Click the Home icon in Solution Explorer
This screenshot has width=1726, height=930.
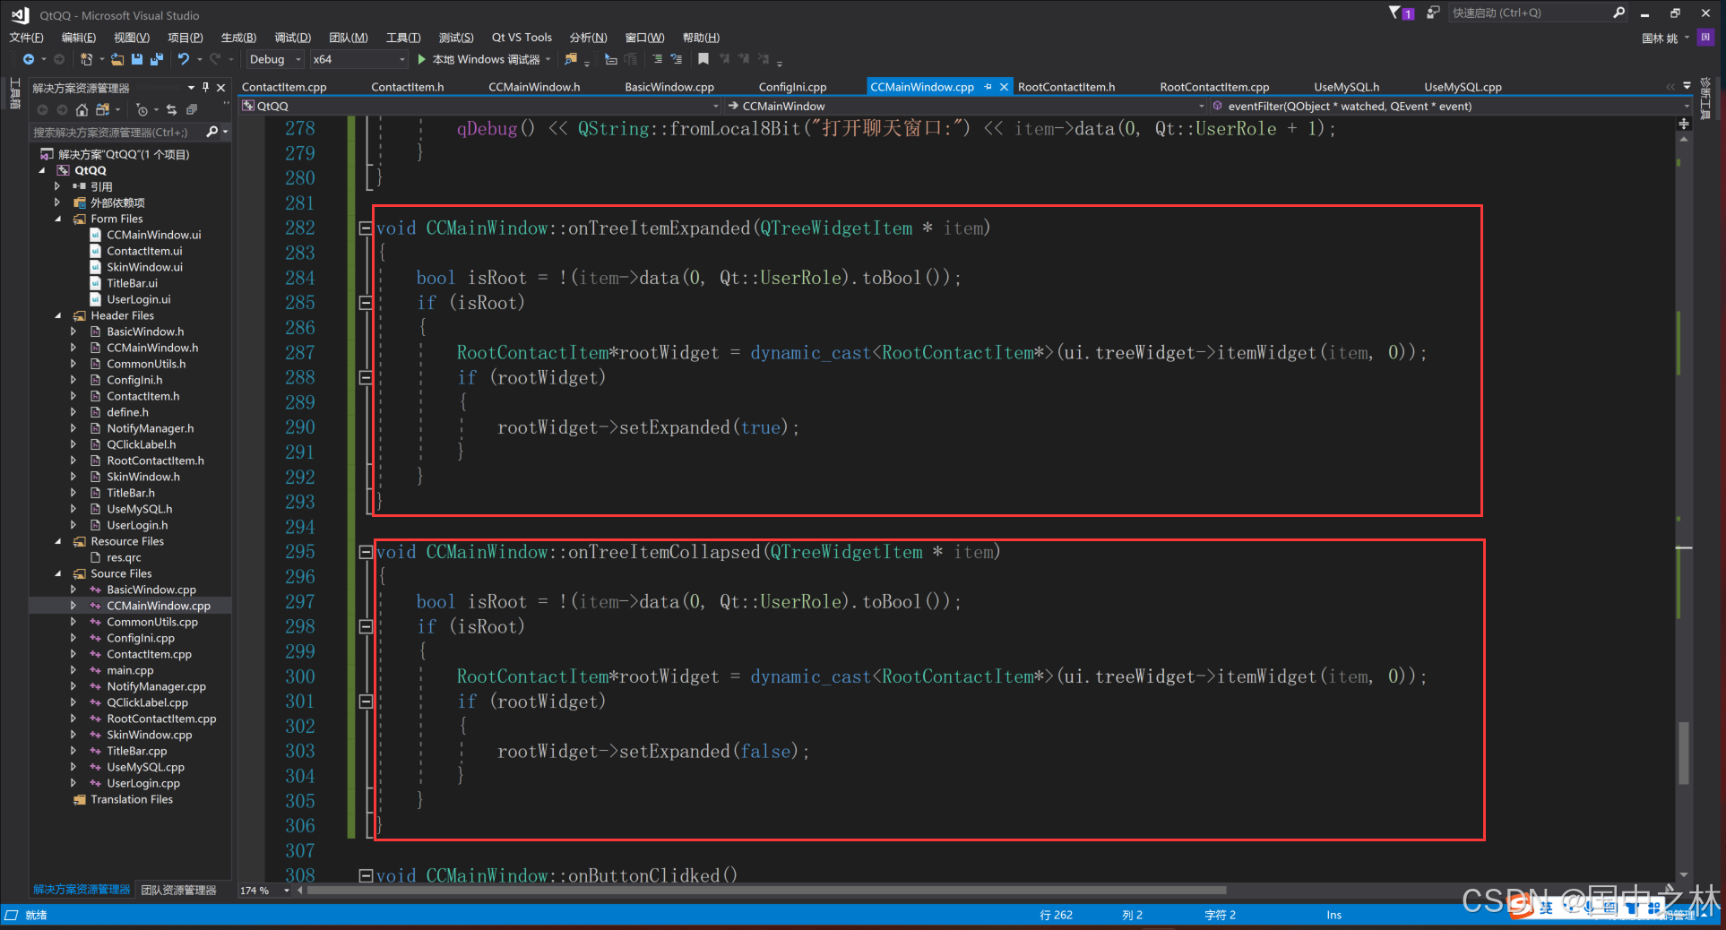click(82, 109)
